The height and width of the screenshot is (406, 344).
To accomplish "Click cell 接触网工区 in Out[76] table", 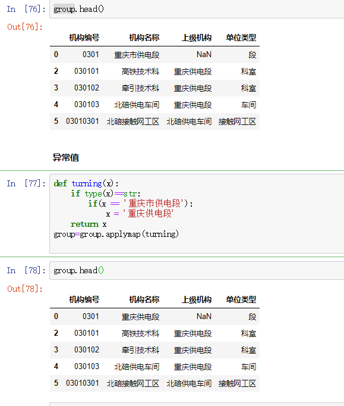I will tap(237, 121).
